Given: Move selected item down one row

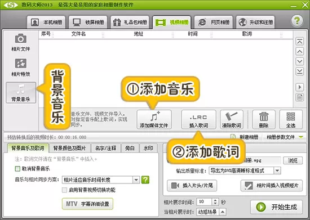Looking at the screenshot, I should 300,61.
